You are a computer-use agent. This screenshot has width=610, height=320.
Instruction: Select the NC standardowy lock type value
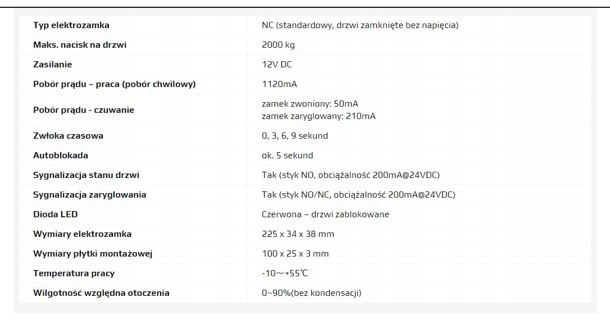[x=360, y=25]
